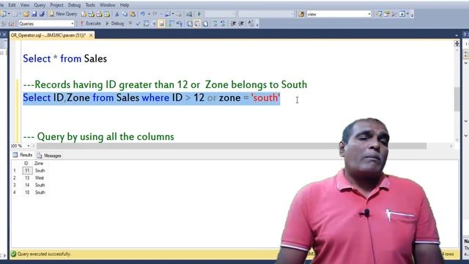
Task: Click the Cut scissors icon
Action: [117, 14]
